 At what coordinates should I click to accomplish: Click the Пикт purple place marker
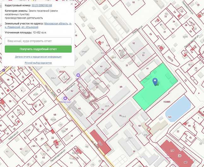[x=78, y=75]
